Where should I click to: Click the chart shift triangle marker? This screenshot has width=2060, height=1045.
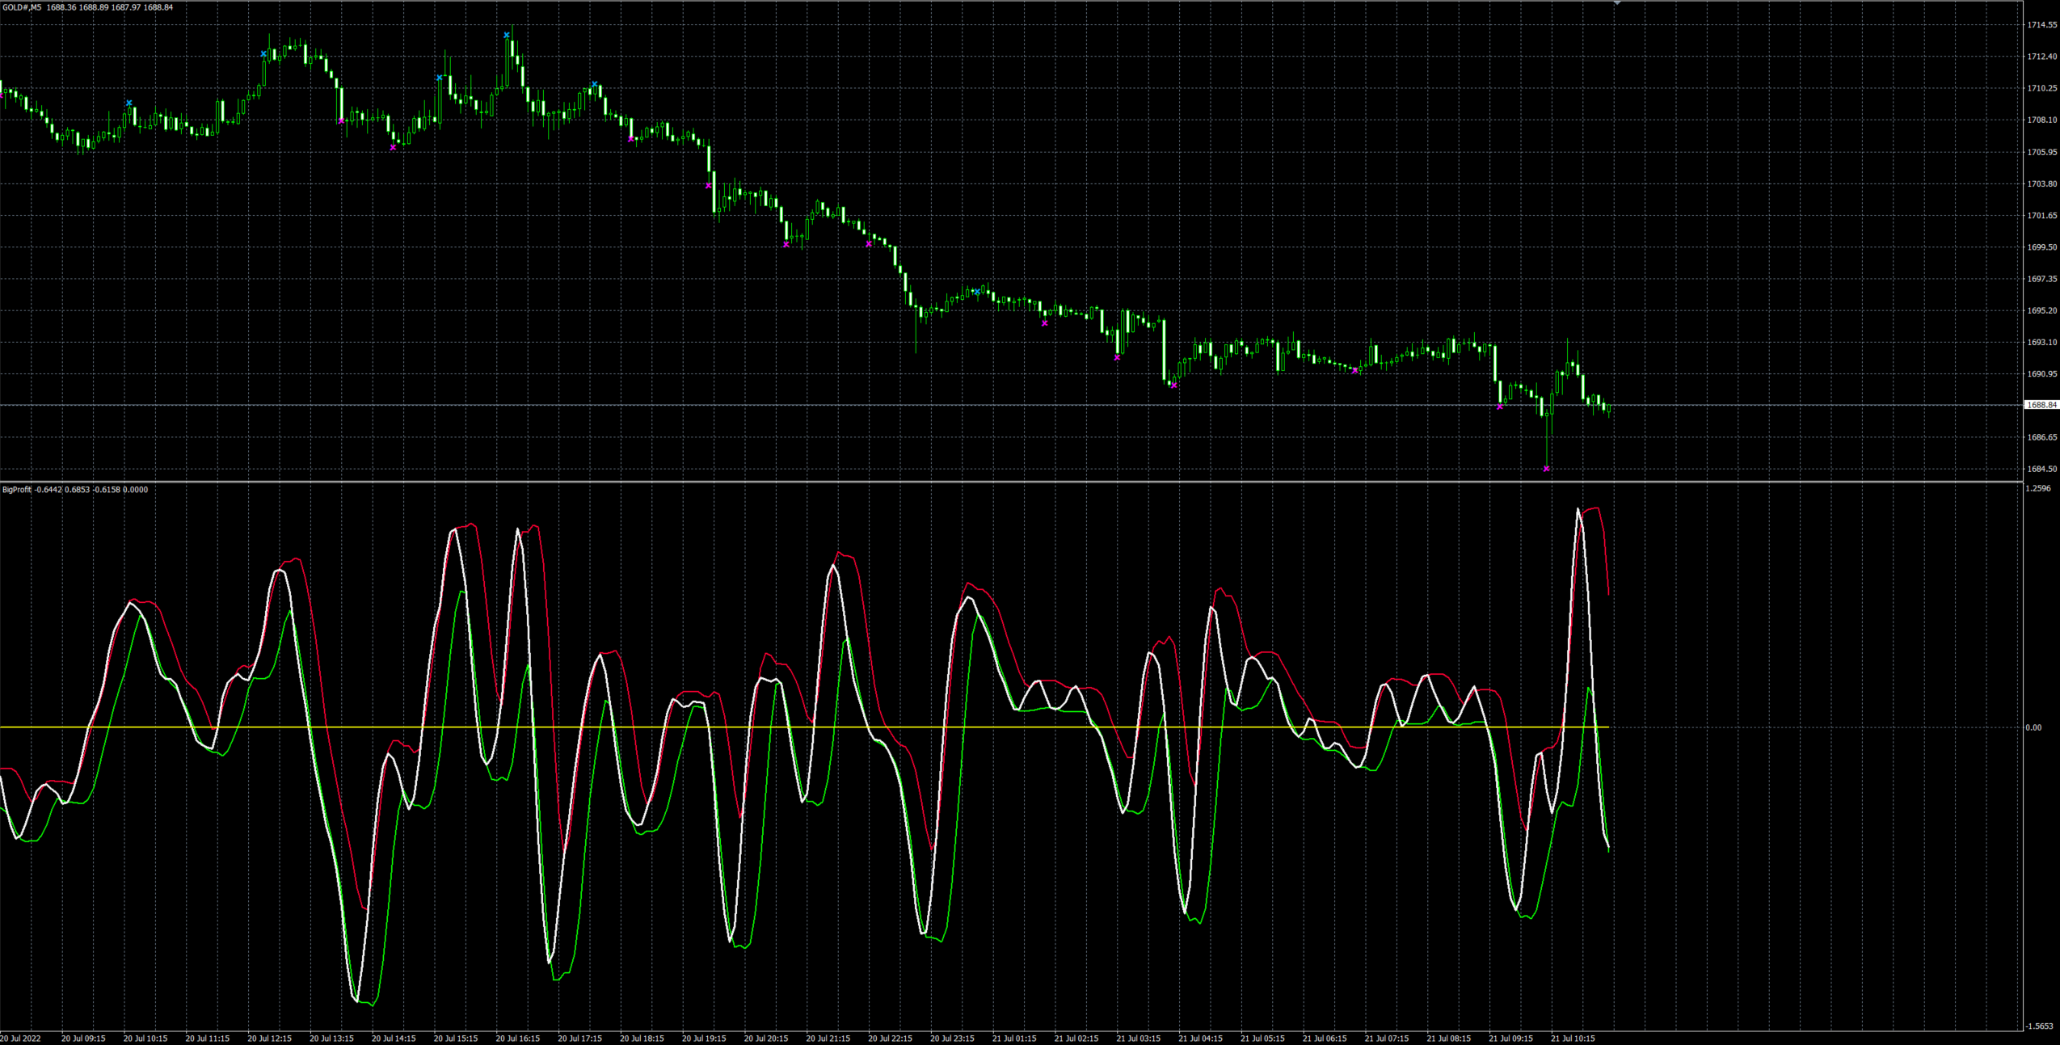point(1617,3)
